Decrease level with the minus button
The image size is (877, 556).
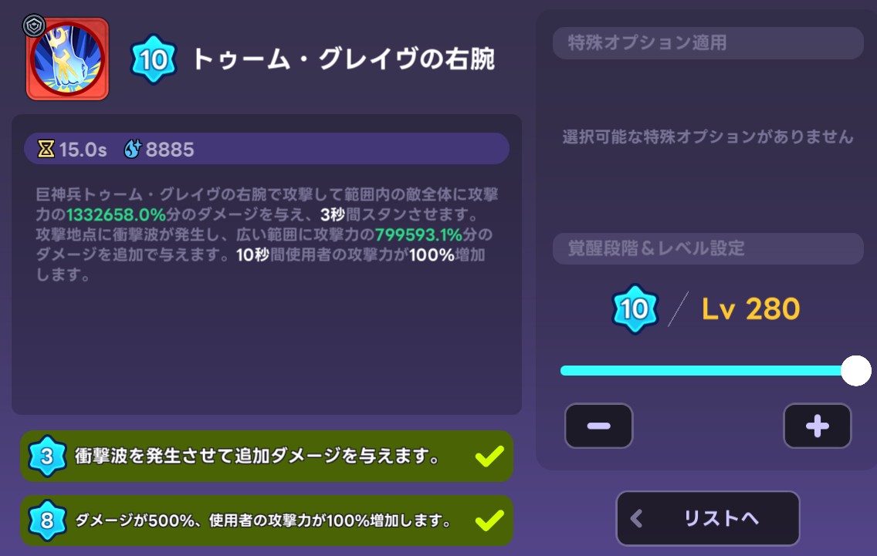(x=598, y=426)
